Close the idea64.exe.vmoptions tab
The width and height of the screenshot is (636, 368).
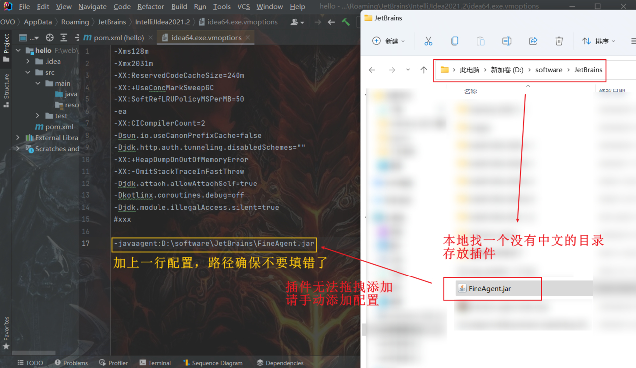249,37
